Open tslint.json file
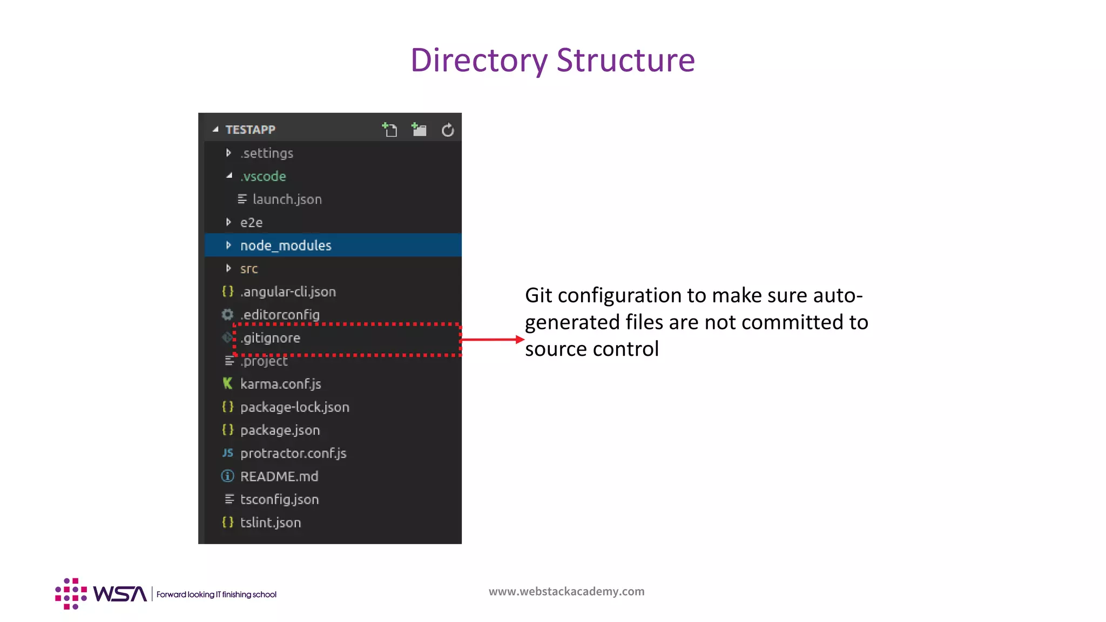This screenshot has height=622, width=1106. tap(270, 523)
